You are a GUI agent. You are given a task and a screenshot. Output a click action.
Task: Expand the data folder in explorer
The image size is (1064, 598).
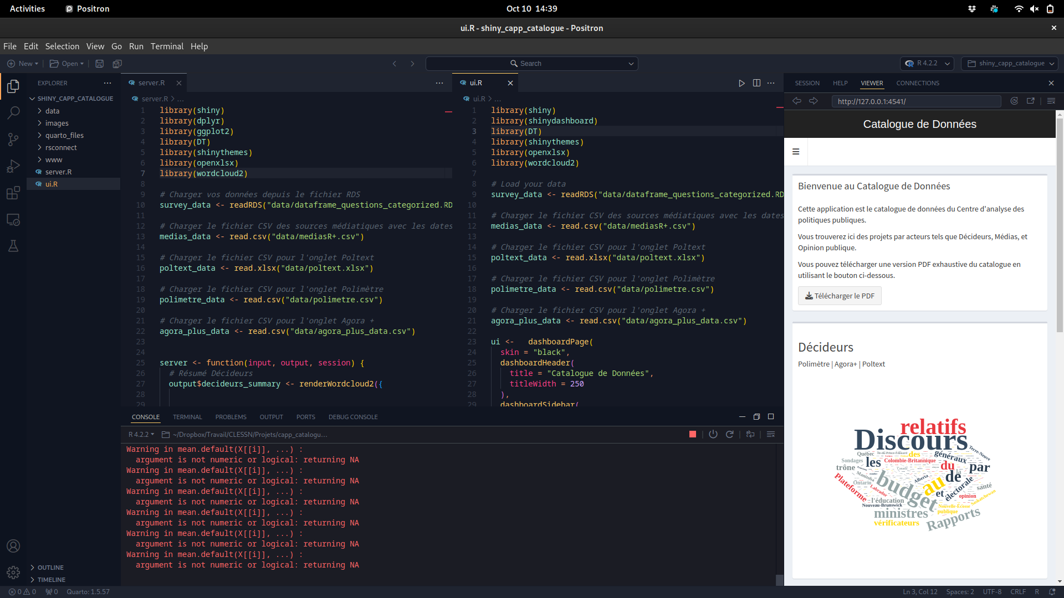pyautogui.click(x=52, y=111)
